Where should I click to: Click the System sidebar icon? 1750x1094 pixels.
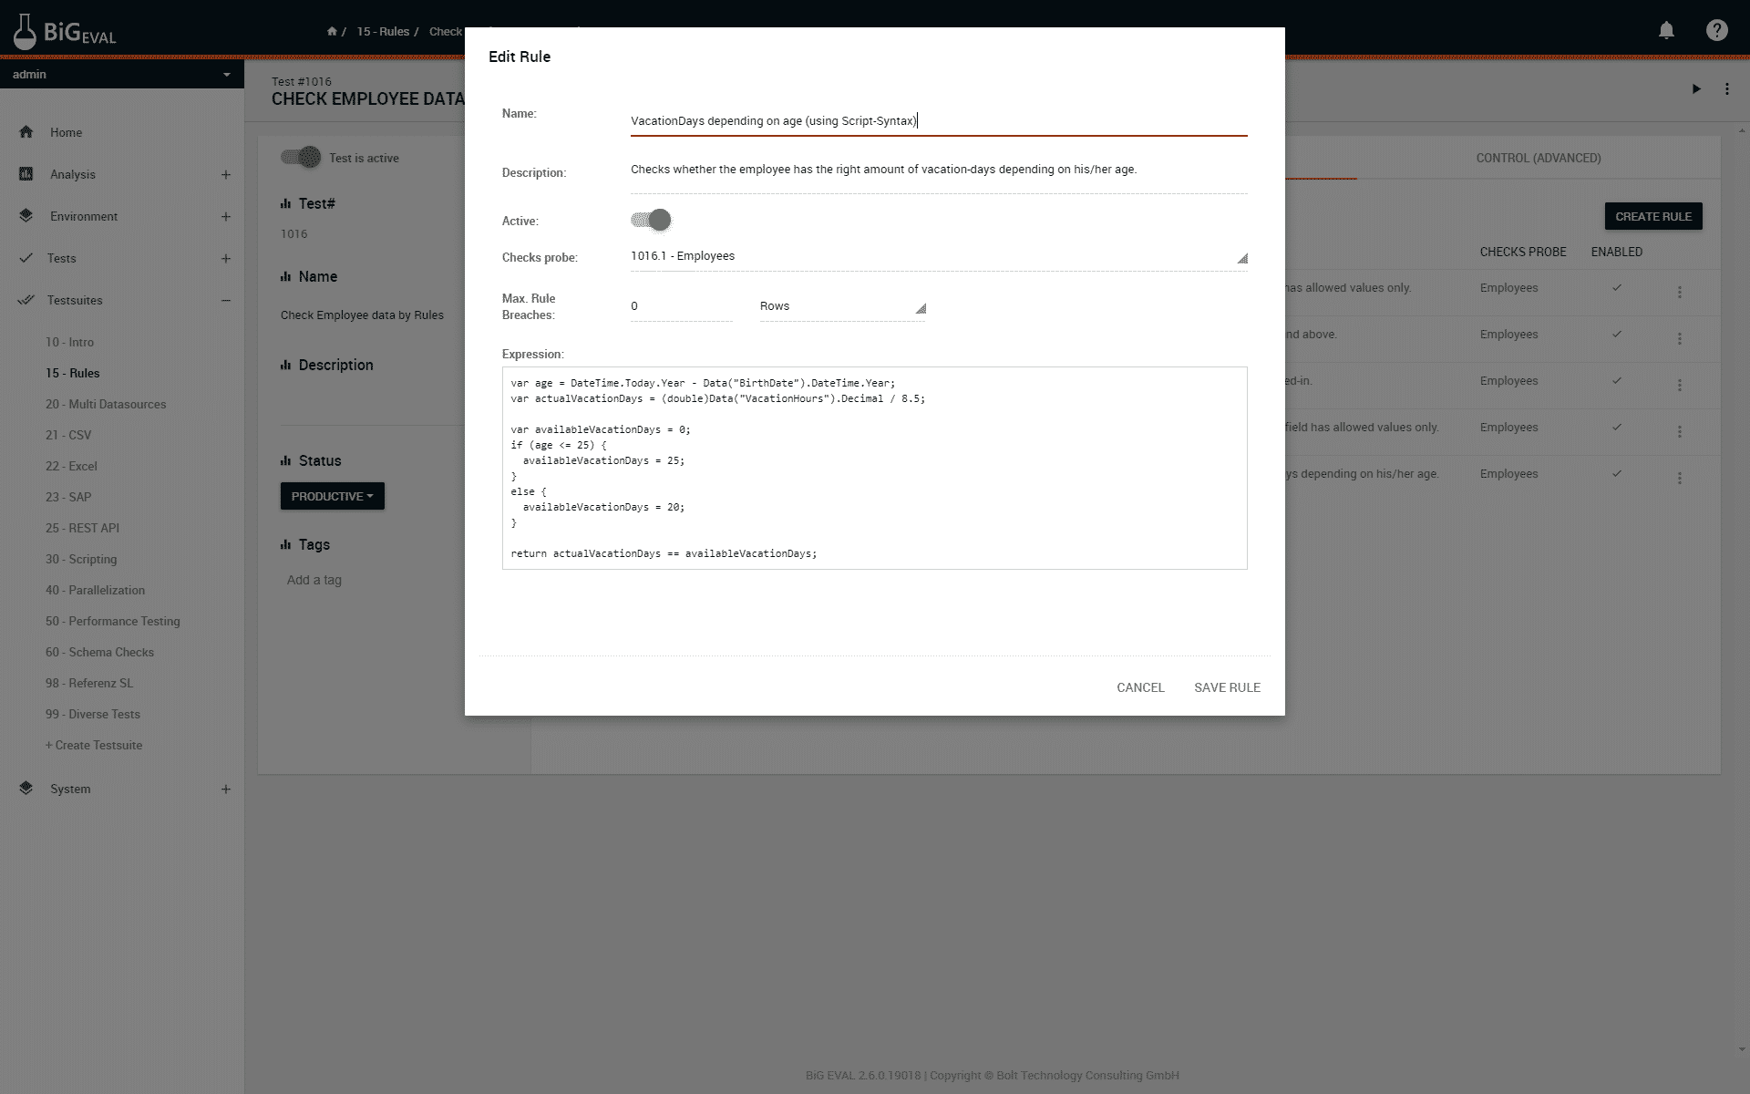[x=26, y=789]
